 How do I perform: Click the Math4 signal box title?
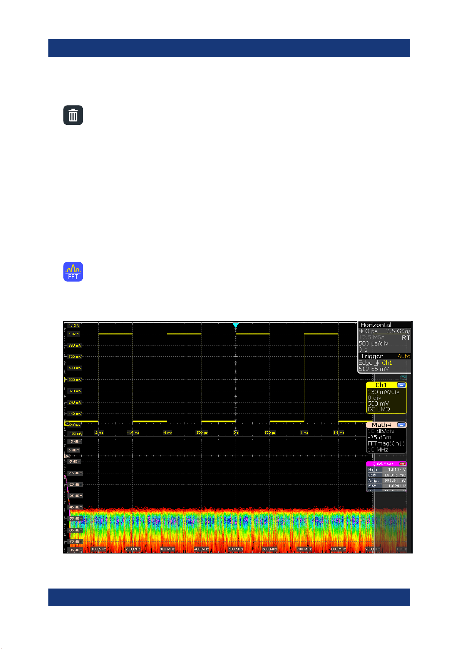click(x=381, y=425)
